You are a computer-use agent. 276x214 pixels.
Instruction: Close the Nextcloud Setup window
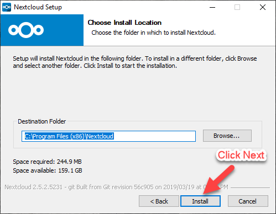(263, 7)
